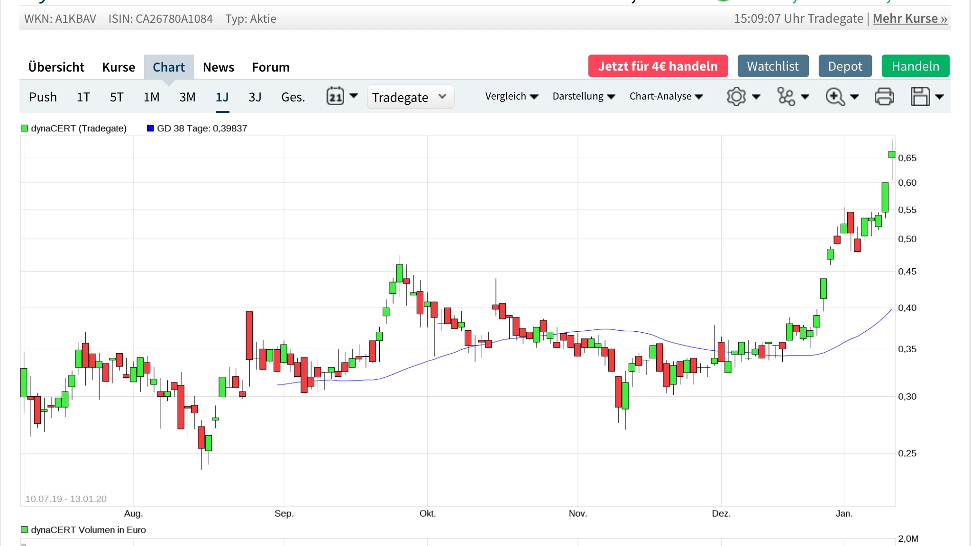Image resolution: width=971 pixels, height=546 pixels.
Task: Follow the Mehr Kurse link
Action: (x=910, y=18)
